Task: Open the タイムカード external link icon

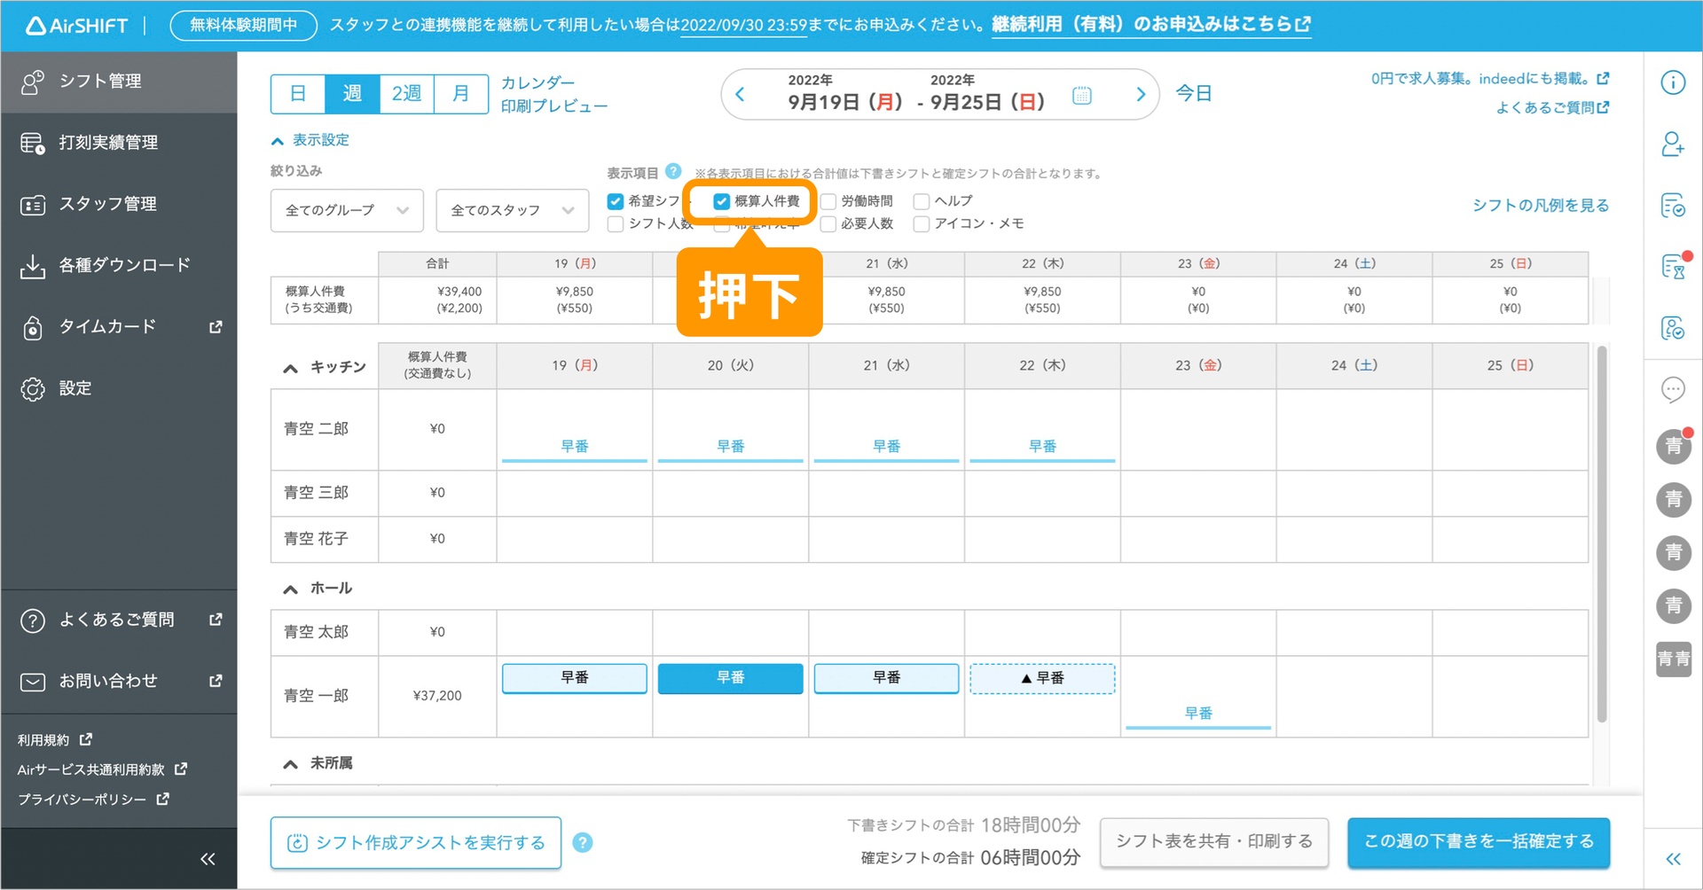Action: coord(215,326)
